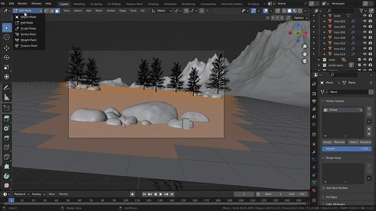The width and height of the screenshot is (376, 211).
Task: Click the pan view hand icon
Action: click(x=304, y=54)
